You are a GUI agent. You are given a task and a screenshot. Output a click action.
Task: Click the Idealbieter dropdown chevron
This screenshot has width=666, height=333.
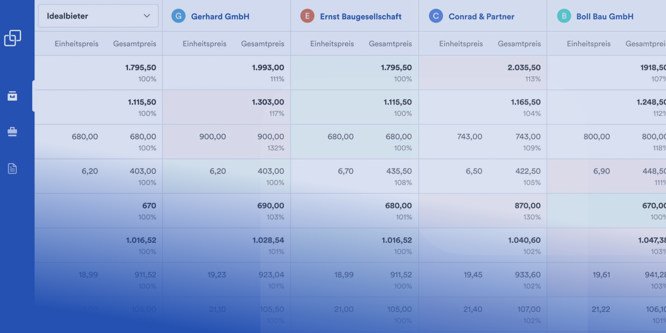click(147, 16)
